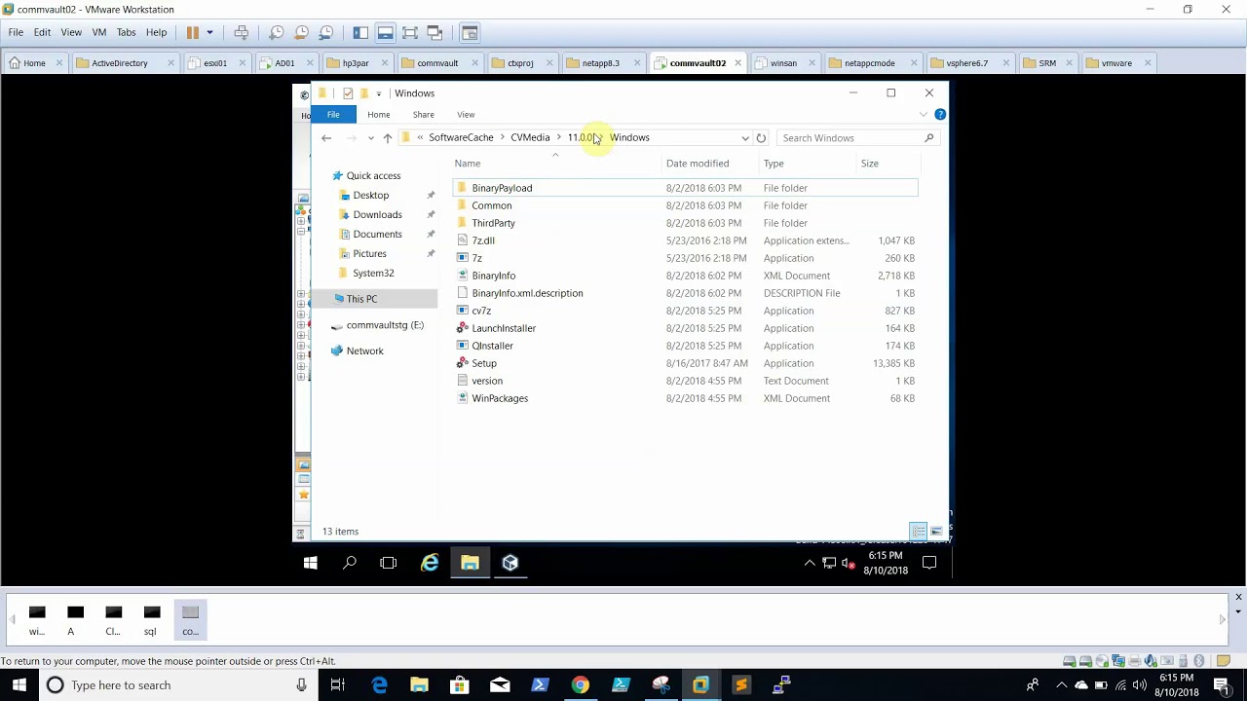The height and width of the screenshot is (701, 1247).
Task: Open Explorer help question mark icon
Action: tap(940, 115)
